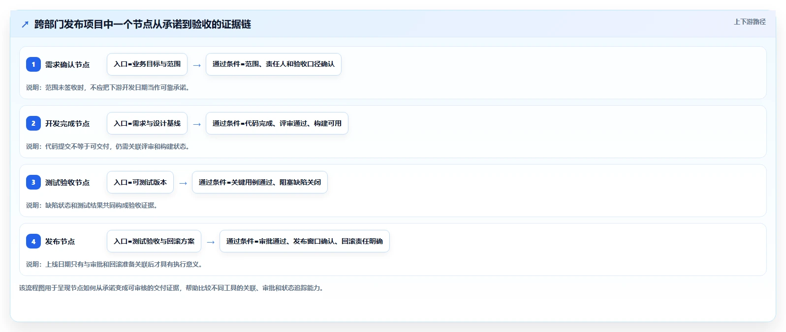Viewport: 786px width, 332px height.
Task: Select the 通过条件=范围、责任人和验收口径确认 box
Action: 274,64
